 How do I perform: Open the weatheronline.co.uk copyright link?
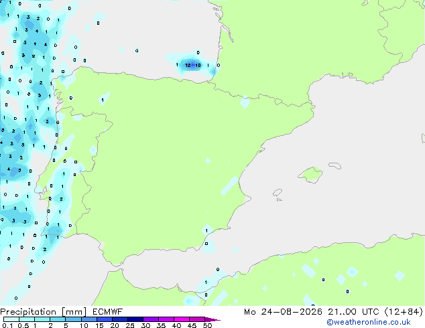click(x=369, y=322)
